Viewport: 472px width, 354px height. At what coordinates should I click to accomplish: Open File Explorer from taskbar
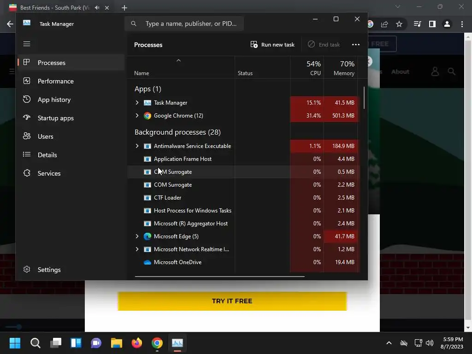coord(117,343)
